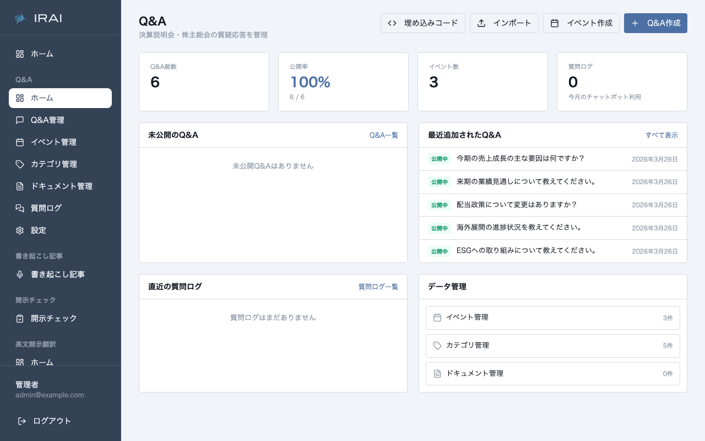Click the ログアウト exit icon
This screenshot has width=705, height=441.
click(22, 421)
